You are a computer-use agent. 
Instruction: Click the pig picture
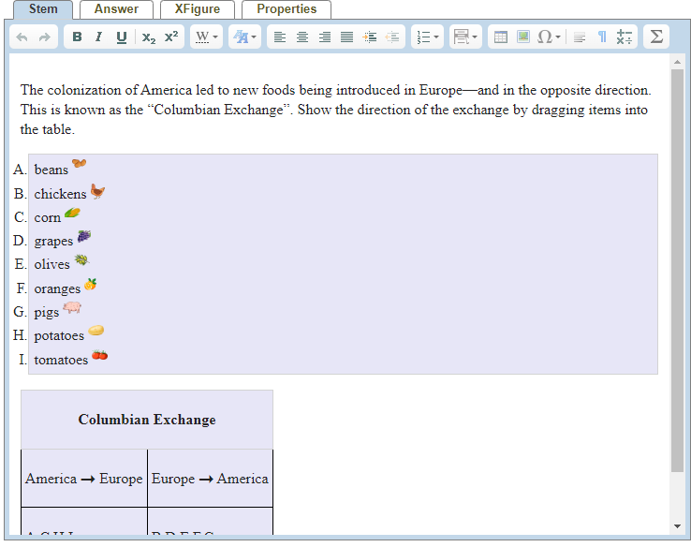[72, 307]
